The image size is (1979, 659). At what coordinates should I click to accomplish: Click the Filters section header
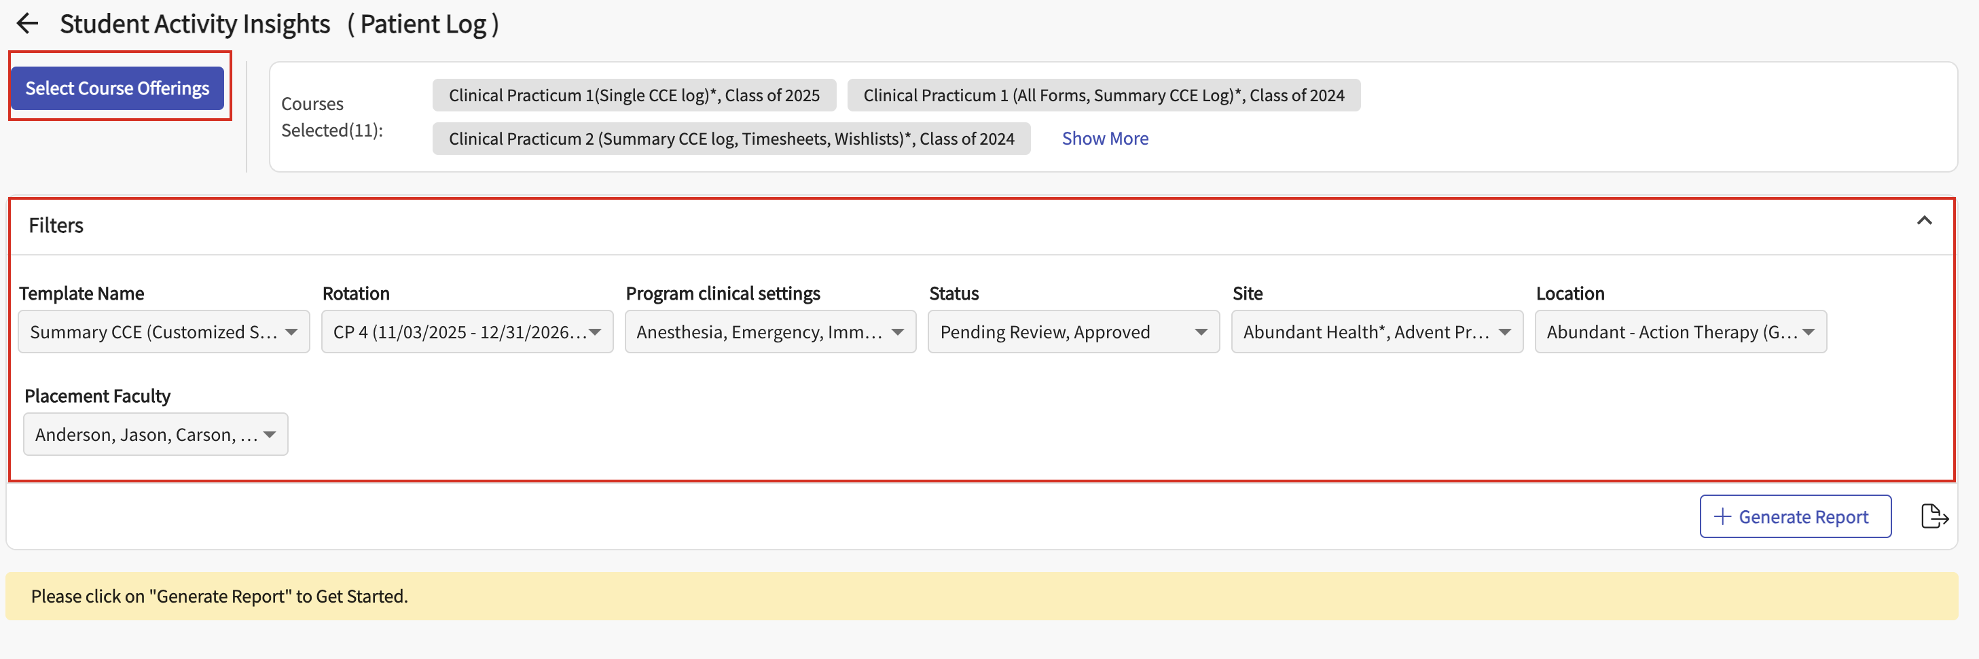point(56,226)
